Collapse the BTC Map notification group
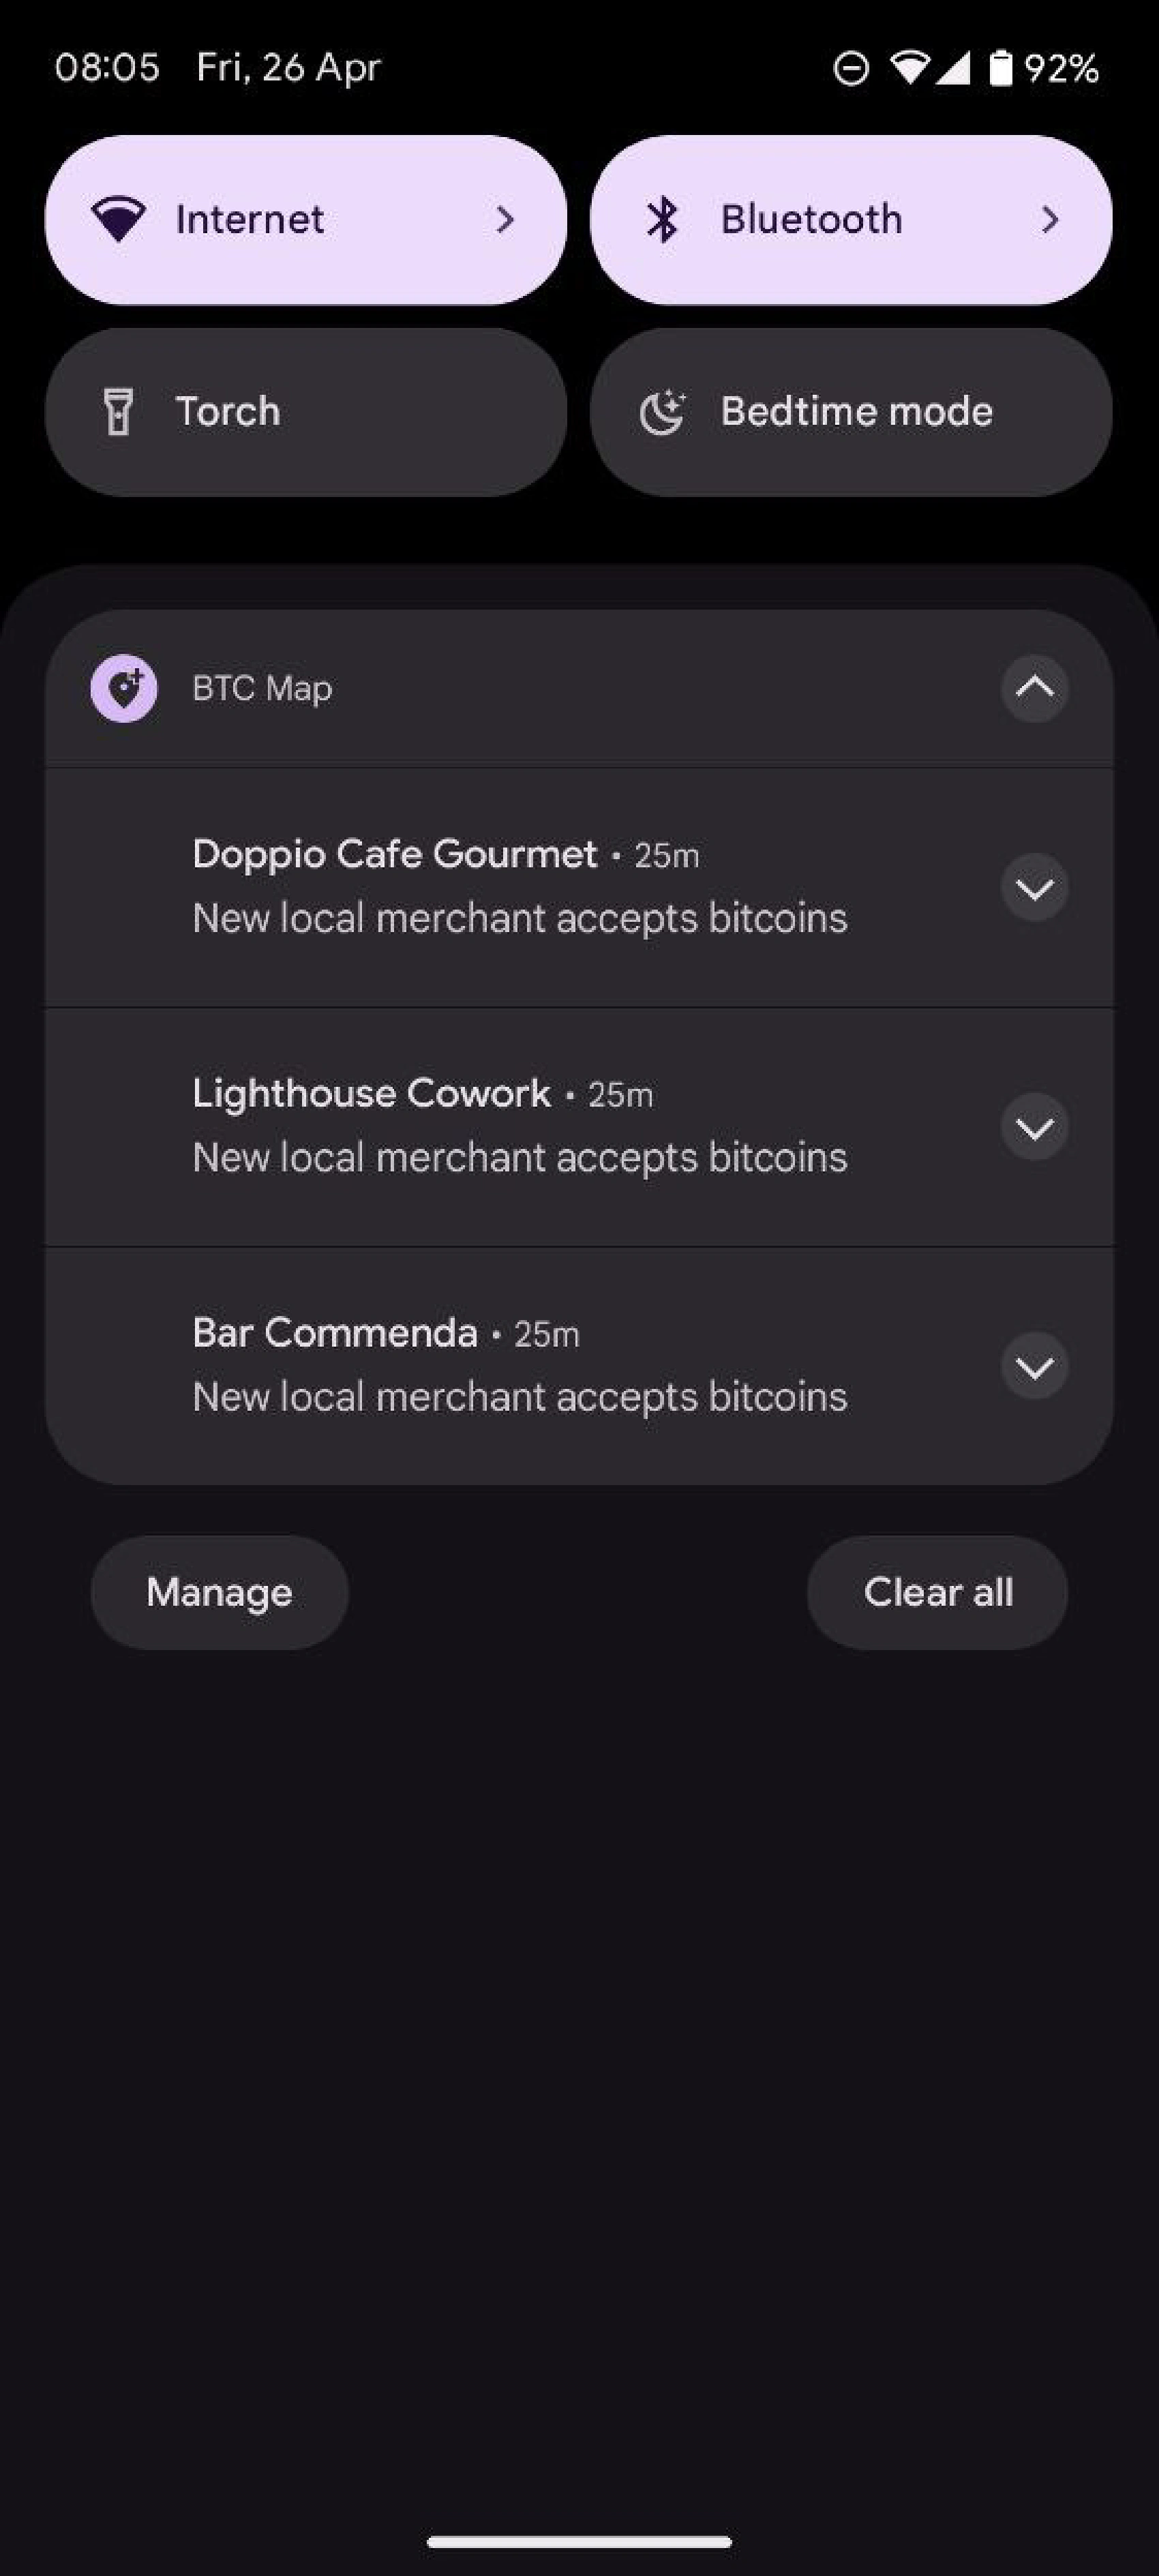Image resolution: width=1159 pixels, height=2576 pixels. [x=1035, y=688]
